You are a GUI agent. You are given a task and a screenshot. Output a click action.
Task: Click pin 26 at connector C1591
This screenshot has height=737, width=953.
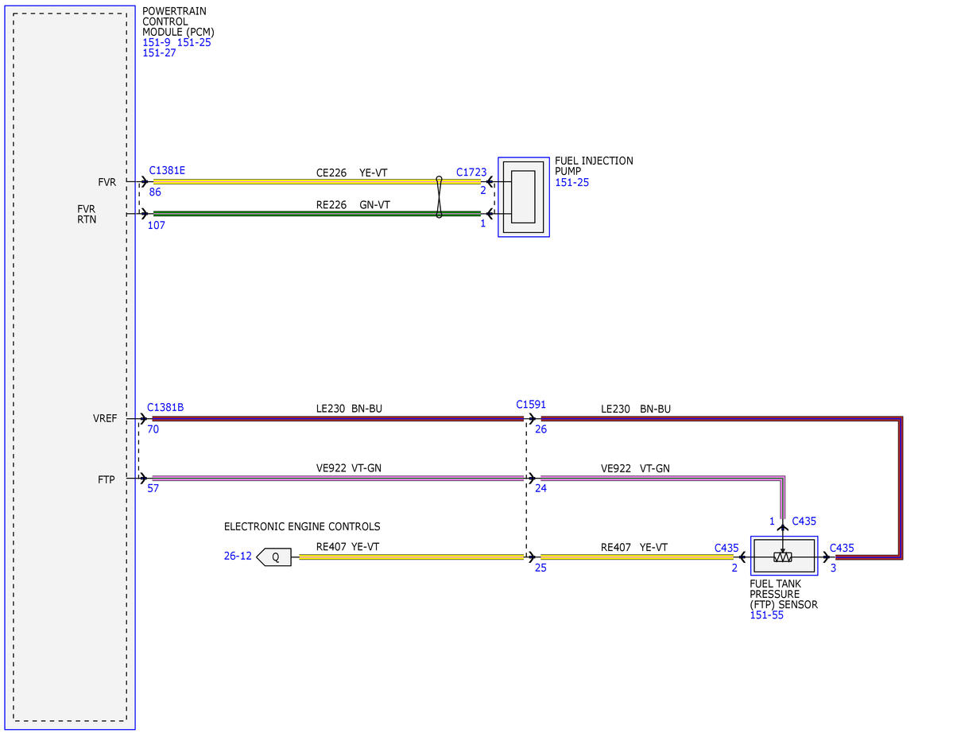(541, 429)
